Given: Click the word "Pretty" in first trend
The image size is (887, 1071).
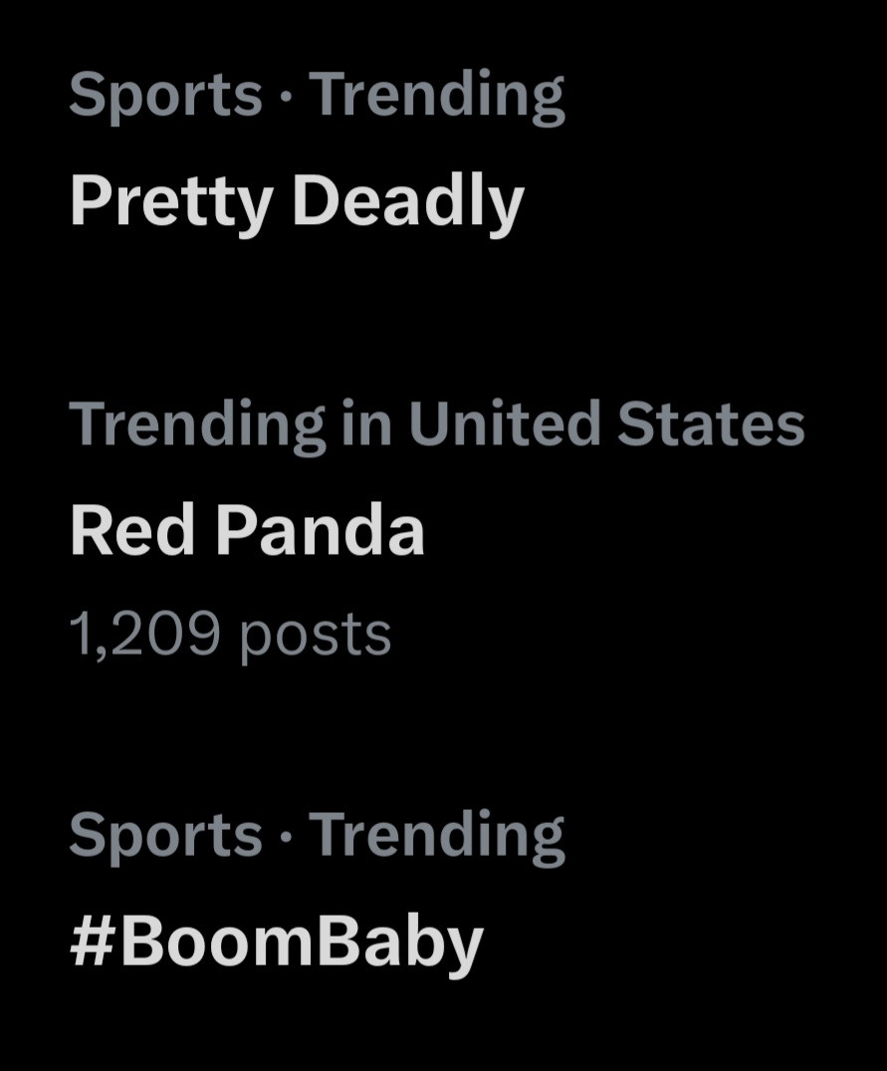Looking at the screenshot, I should (x=171, y=201).
